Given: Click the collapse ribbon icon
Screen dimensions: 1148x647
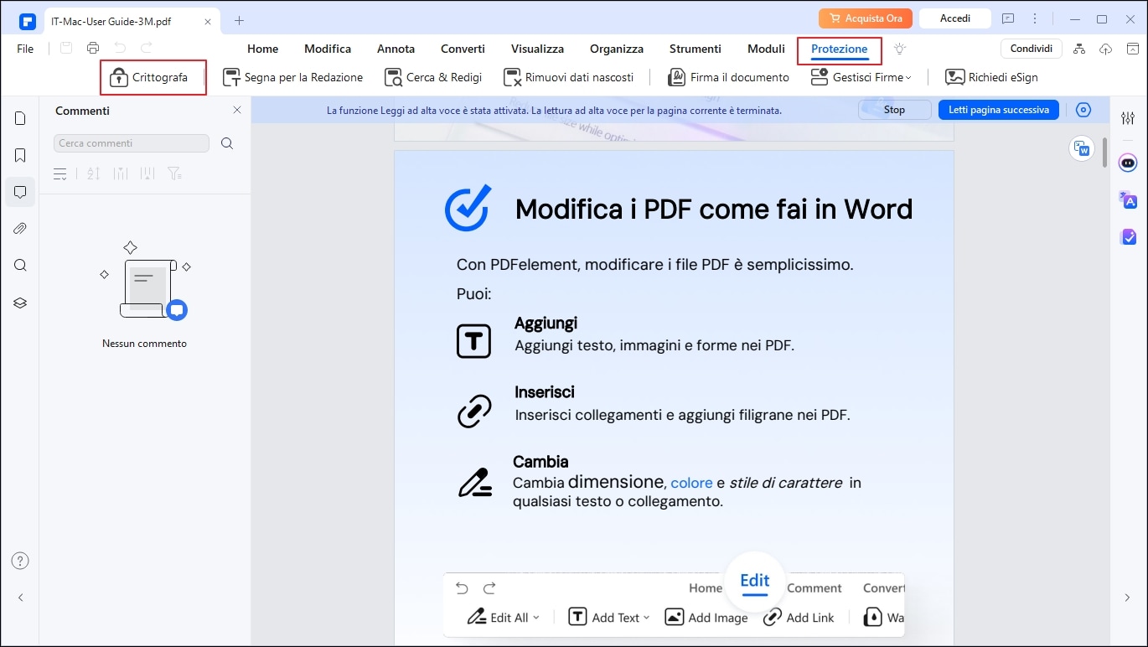Looking at the screenshot, I should coord(1131,49).
